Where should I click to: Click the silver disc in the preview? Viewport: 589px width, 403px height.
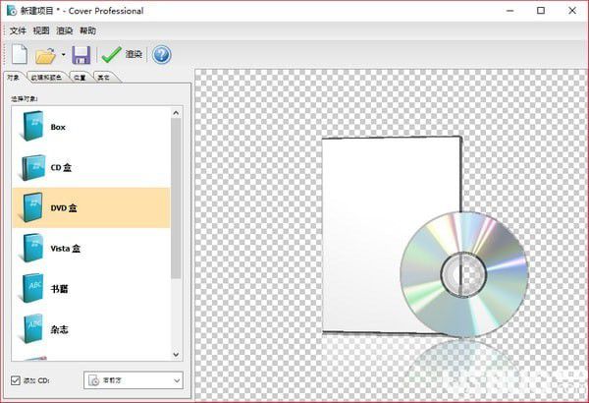click(x=464, y=274)
